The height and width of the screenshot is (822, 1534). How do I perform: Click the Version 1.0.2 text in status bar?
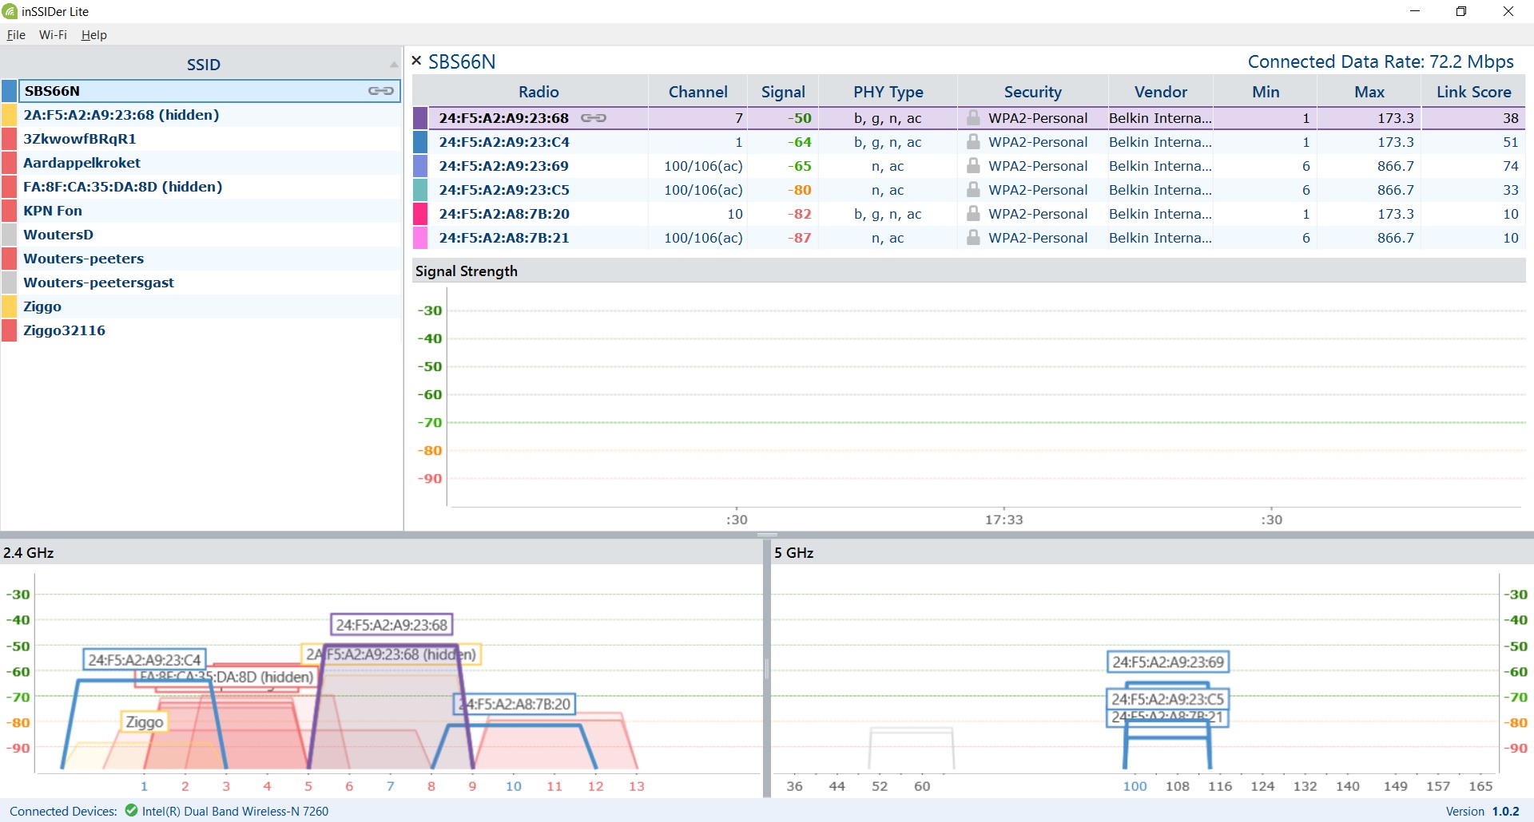1482,811
